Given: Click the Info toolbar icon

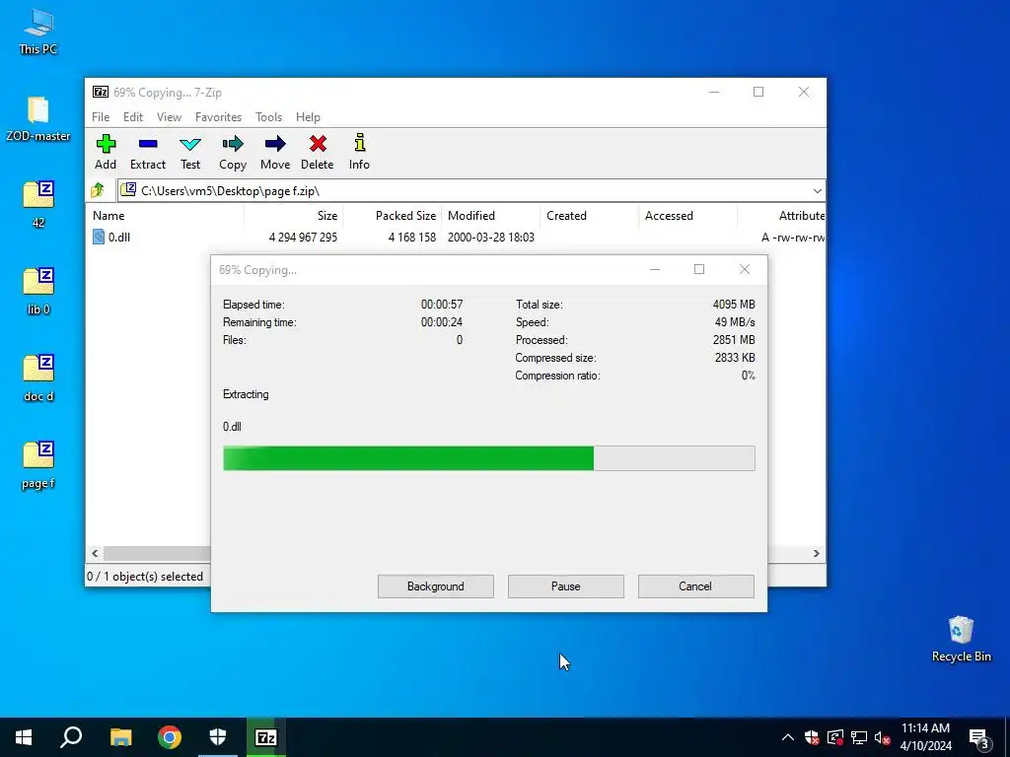Looking at the screenshot, I should click(x=359, y=152).
